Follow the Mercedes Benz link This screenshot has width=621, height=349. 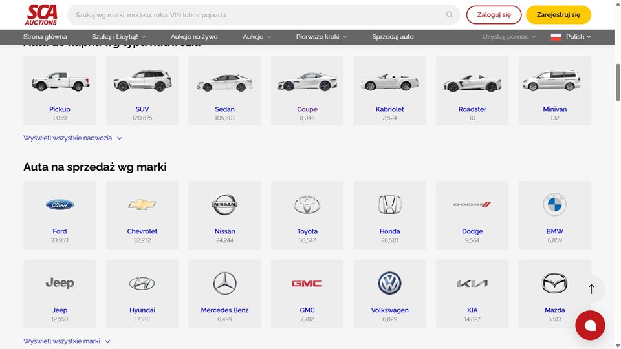point(224,310)
